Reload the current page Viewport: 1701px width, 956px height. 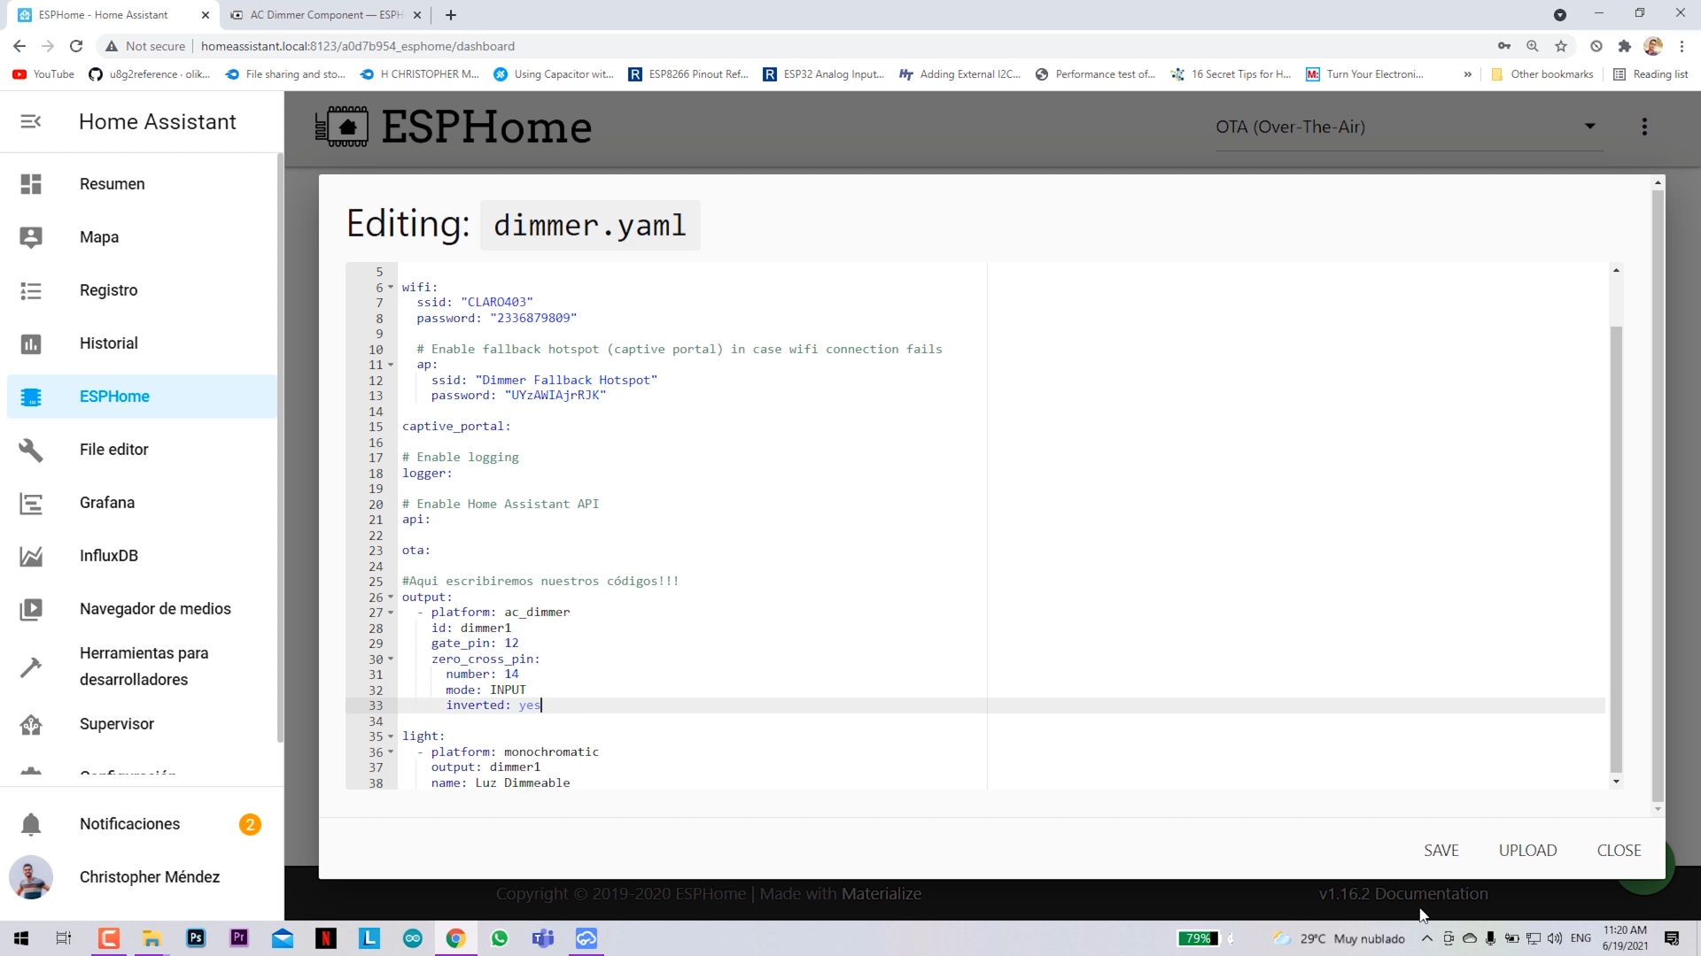click(76, 46)
